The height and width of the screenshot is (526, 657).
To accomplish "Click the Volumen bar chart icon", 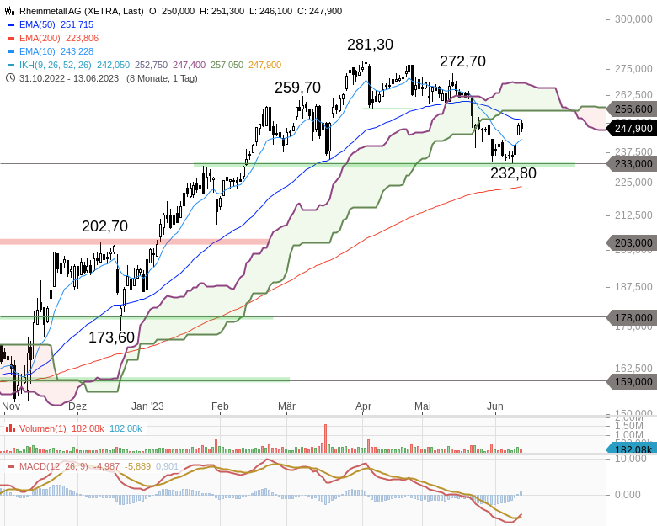I will [x=10, y=428].
